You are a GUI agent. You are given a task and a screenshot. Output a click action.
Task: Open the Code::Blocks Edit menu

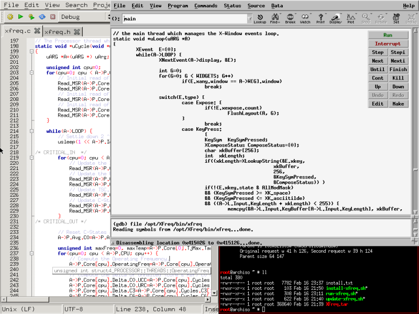coord(31,5)
